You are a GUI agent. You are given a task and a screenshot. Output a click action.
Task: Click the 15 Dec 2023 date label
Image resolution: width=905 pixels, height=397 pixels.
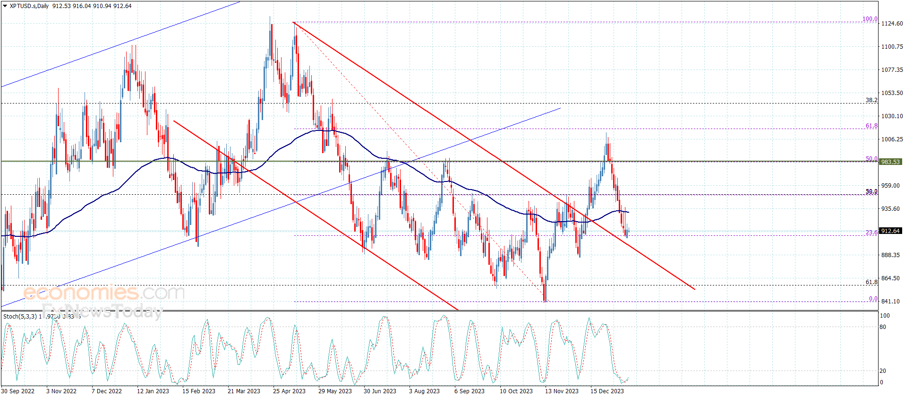click(x=607, y=391)
